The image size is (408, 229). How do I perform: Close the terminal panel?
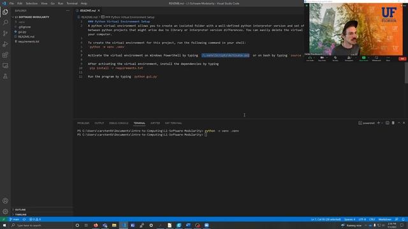click(404, 123)
